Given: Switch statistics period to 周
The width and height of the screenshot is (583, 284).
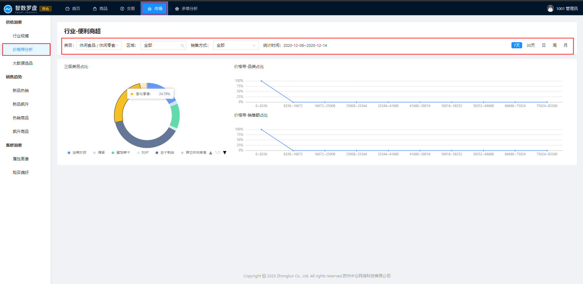Looking at the screenshot, I should coord(554,45).
